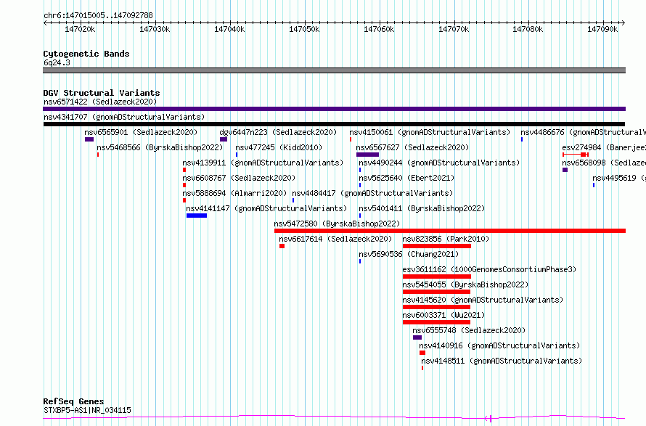Open the STXBP5-AS1|NR_034115 gene label
The height and width of the screenshot is (426, 646).
coord(87,410)
